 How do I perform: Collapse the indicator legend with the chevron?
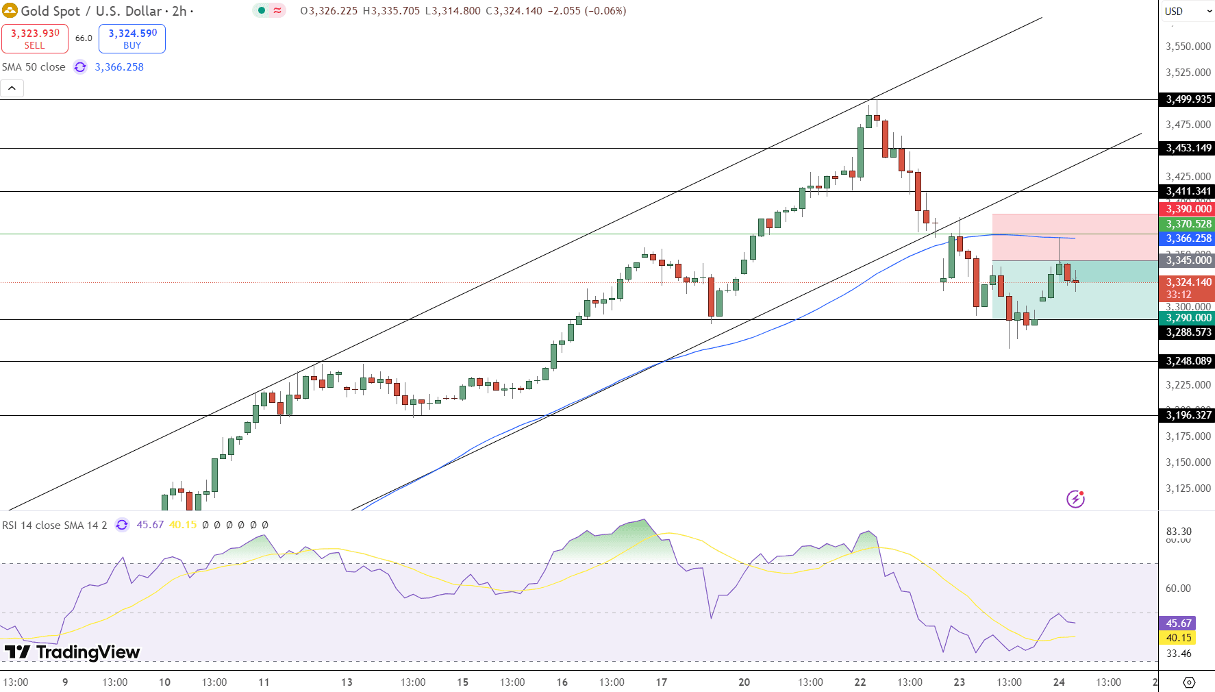click(x=12, y=88)
